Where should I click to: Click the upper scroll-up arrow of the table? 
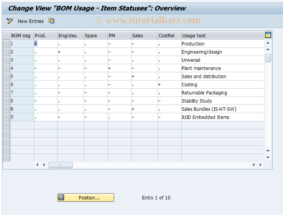point(268,43)
